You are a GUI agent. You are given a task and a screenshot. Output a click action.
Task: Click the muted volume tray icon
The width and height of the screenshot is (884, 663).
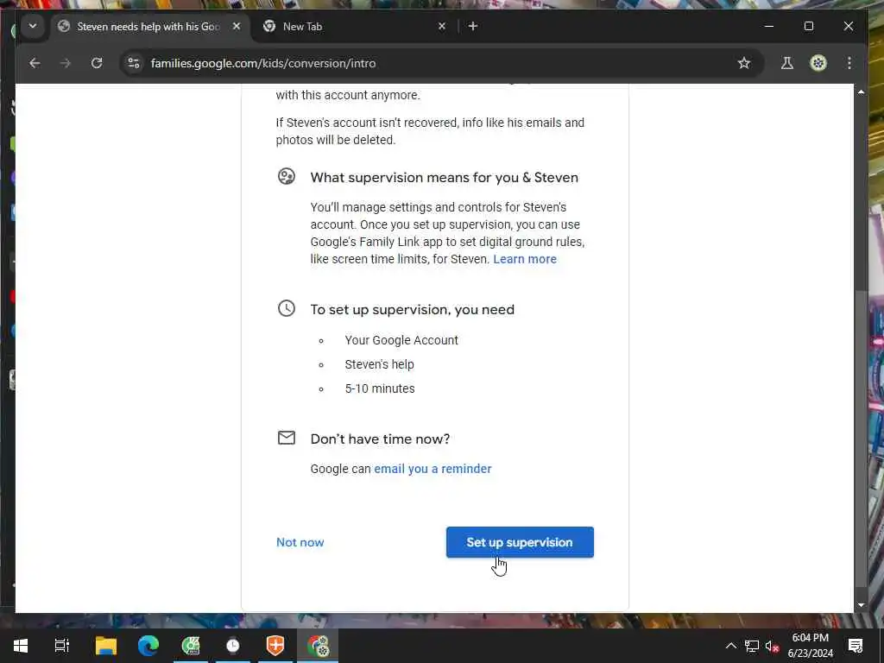coord(772,646)
